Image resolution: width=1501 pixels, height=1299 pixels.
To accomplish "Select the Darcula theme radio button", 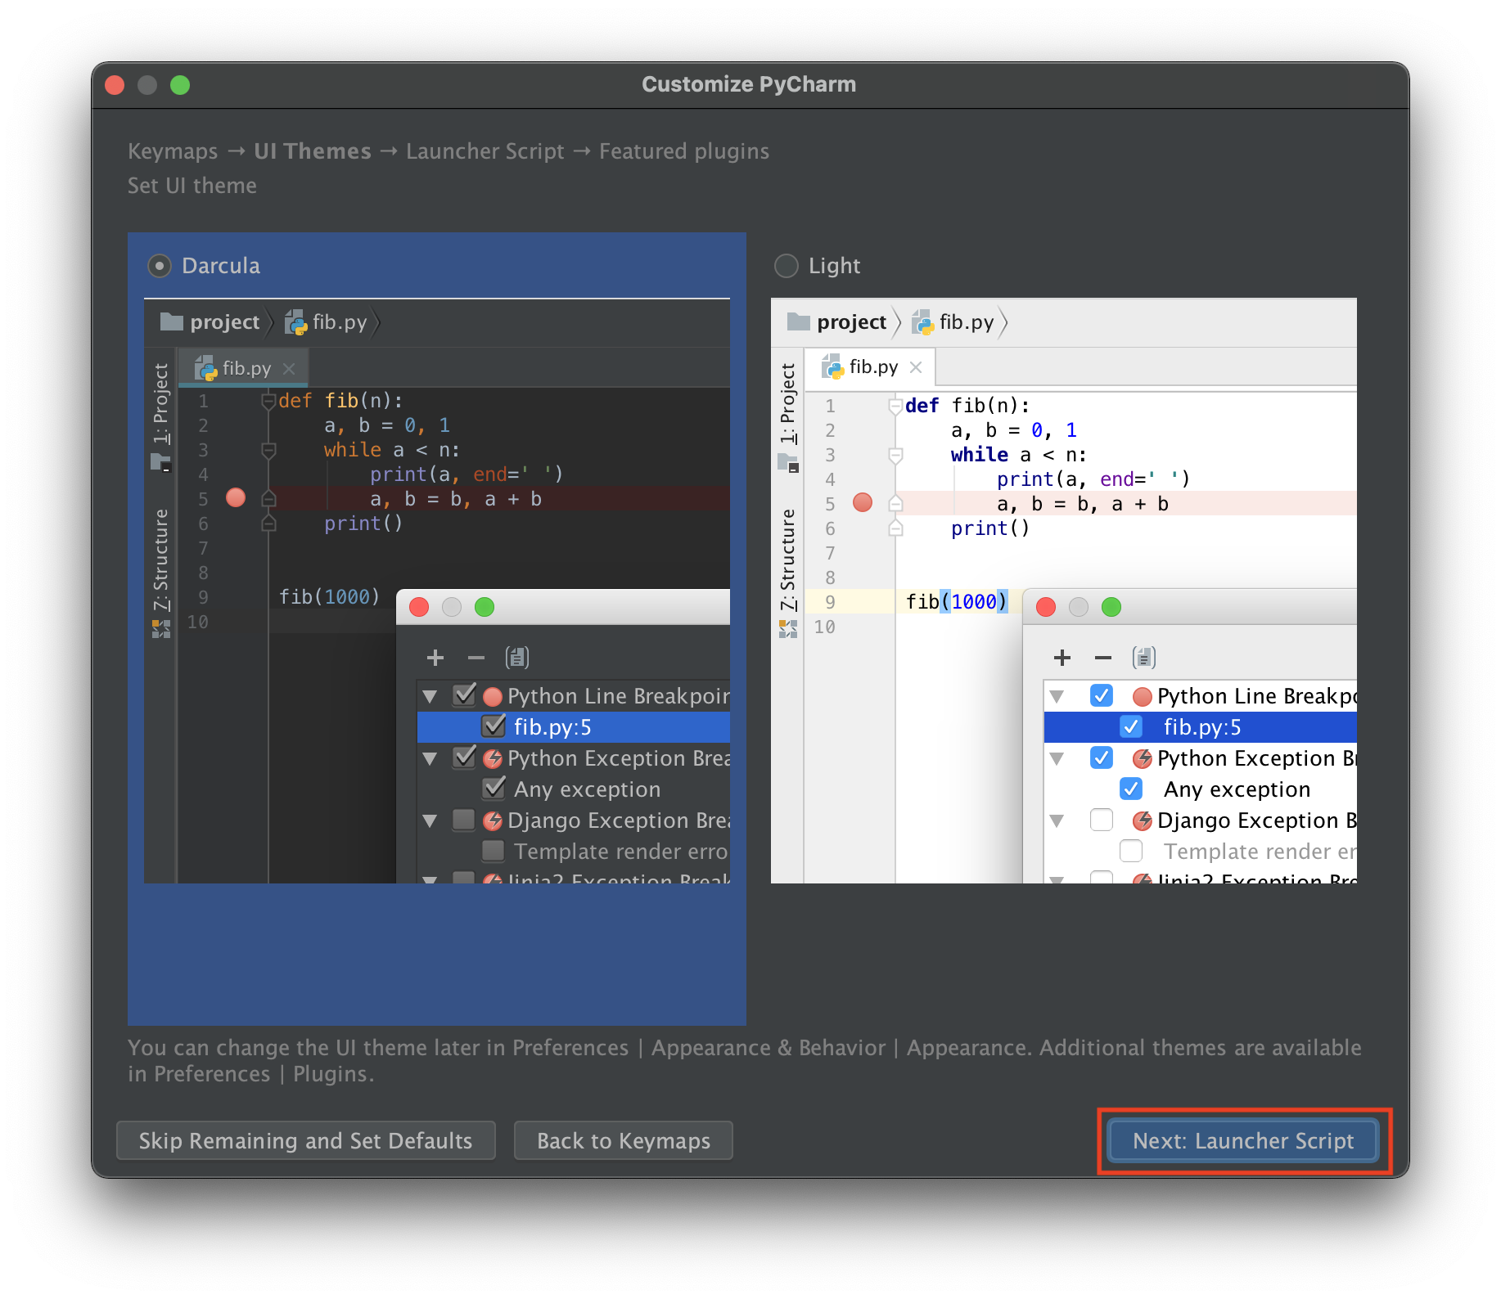I will (x=160, y=266).
